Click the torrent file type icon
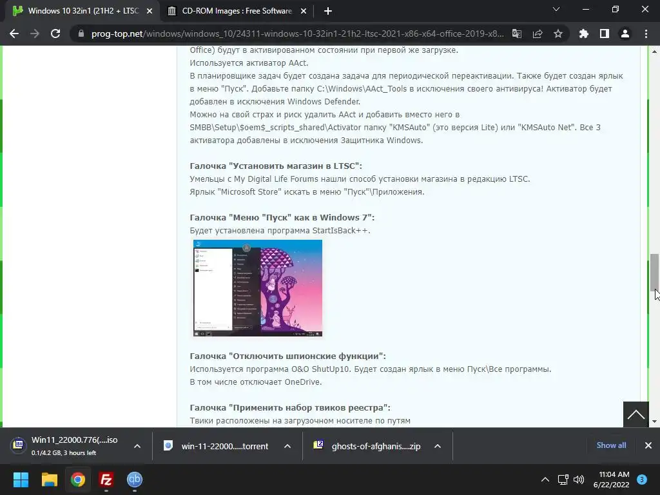 point(168,445)
